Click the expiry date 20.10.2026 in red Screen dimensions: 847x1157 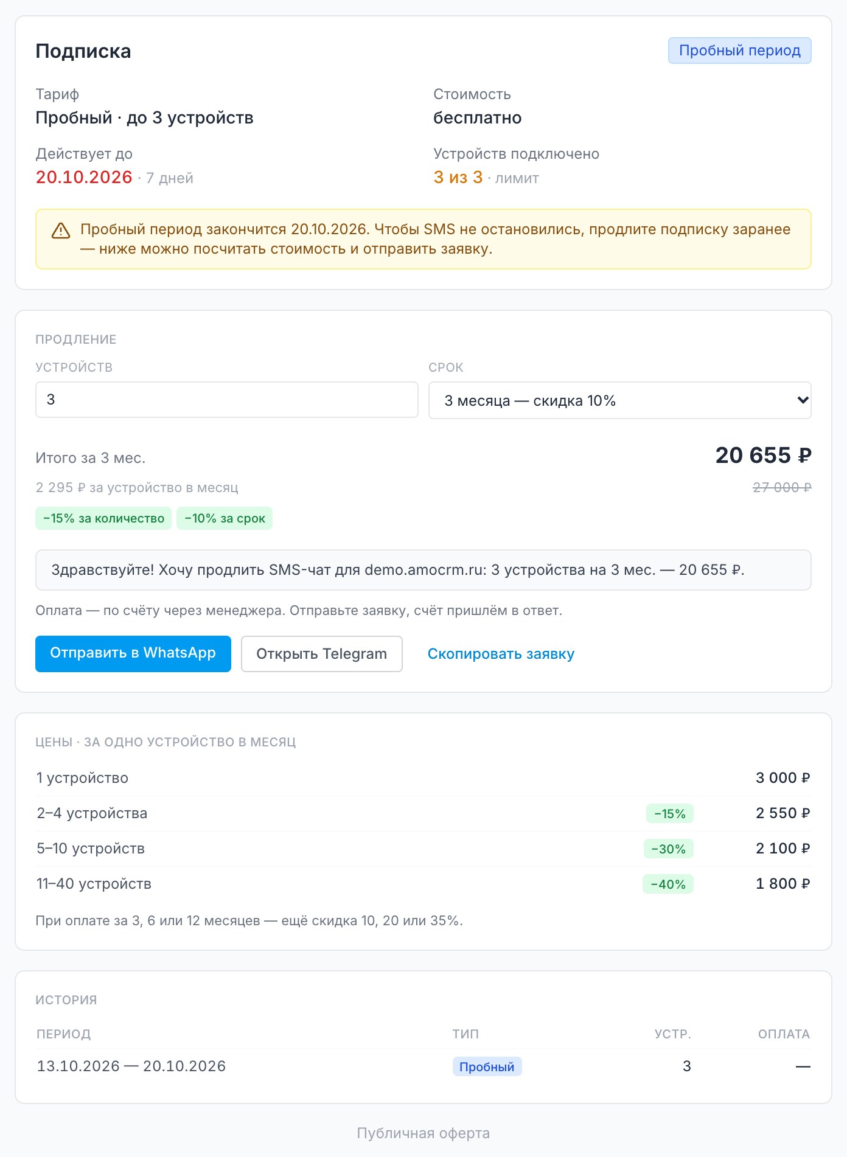click(x=84, y=177)
